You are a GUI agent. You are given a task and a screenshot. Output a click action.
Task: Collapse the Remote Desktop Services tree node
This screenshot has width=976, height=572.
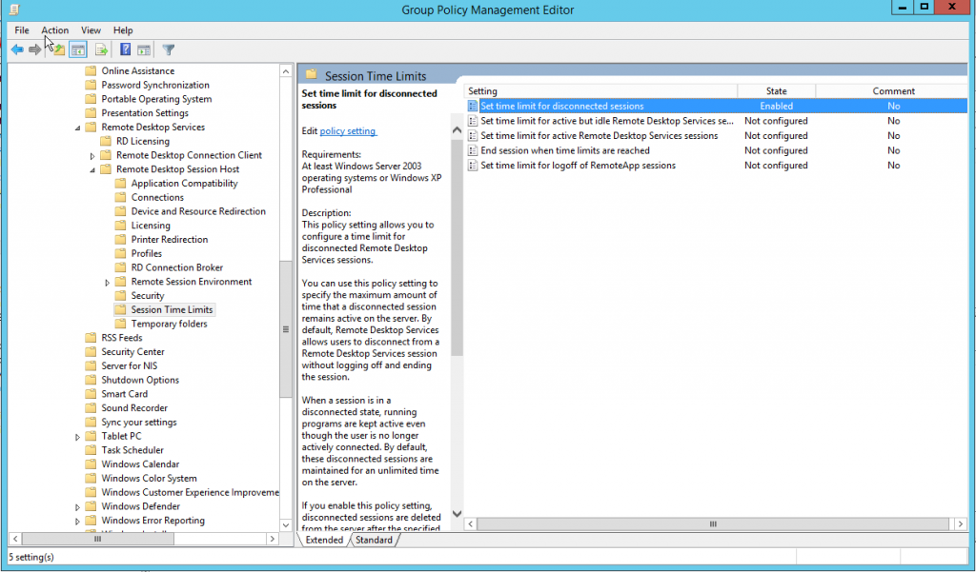pyautogui.click(x=79, y=127)
